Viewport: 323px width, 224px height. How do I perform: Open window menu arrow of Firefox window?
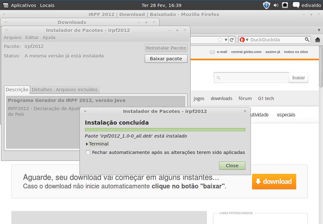point(4,14)
